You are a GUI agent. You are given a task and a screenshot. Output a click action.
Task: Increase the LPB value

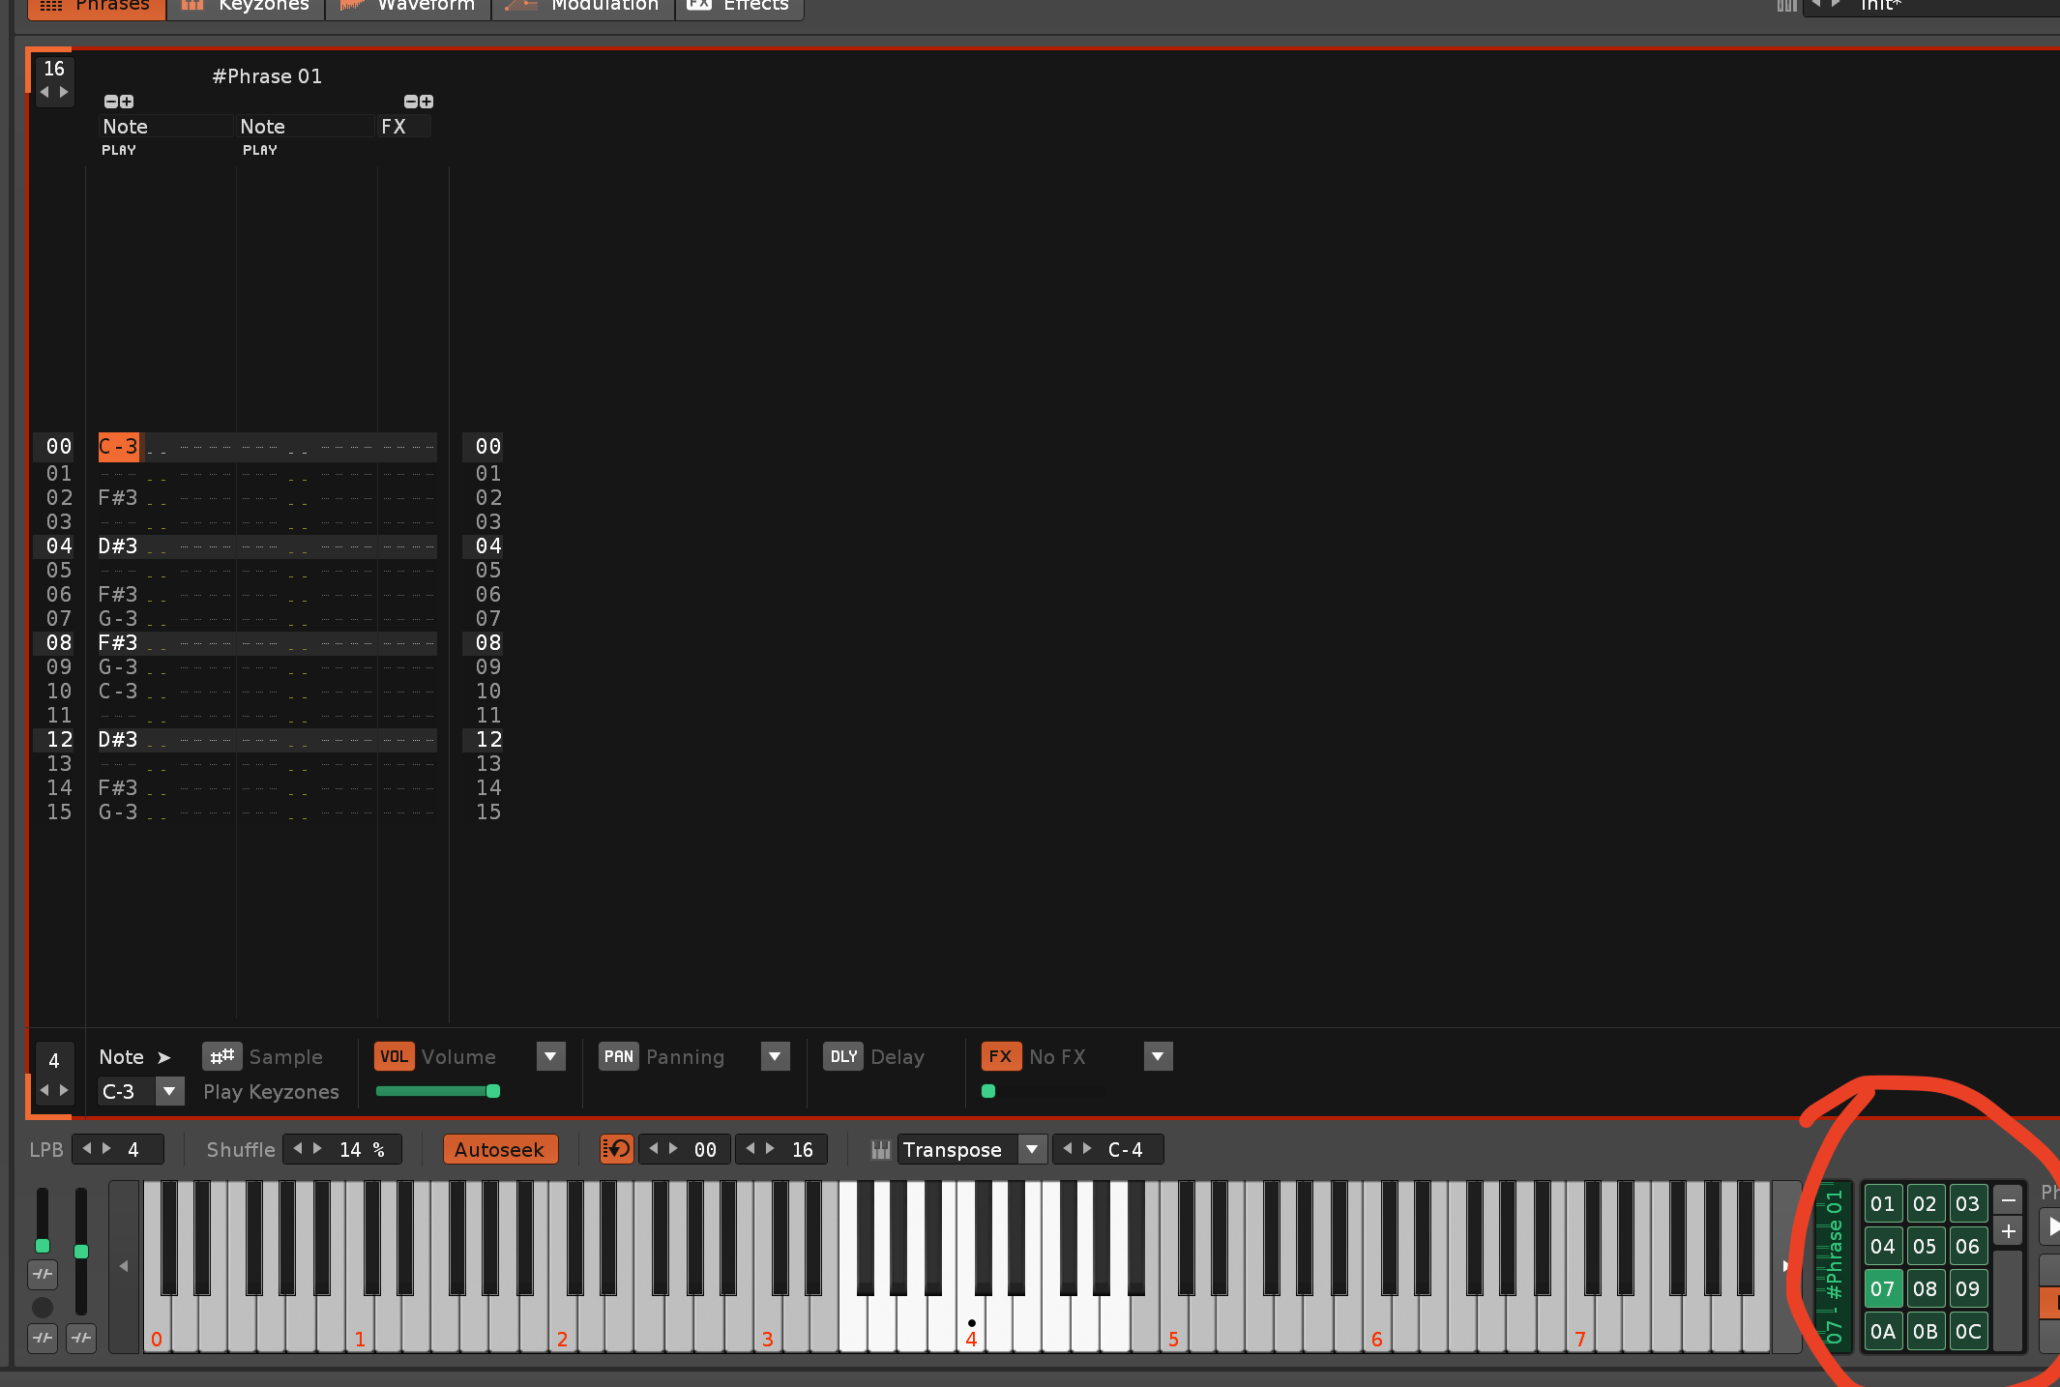pos(106,1148)
